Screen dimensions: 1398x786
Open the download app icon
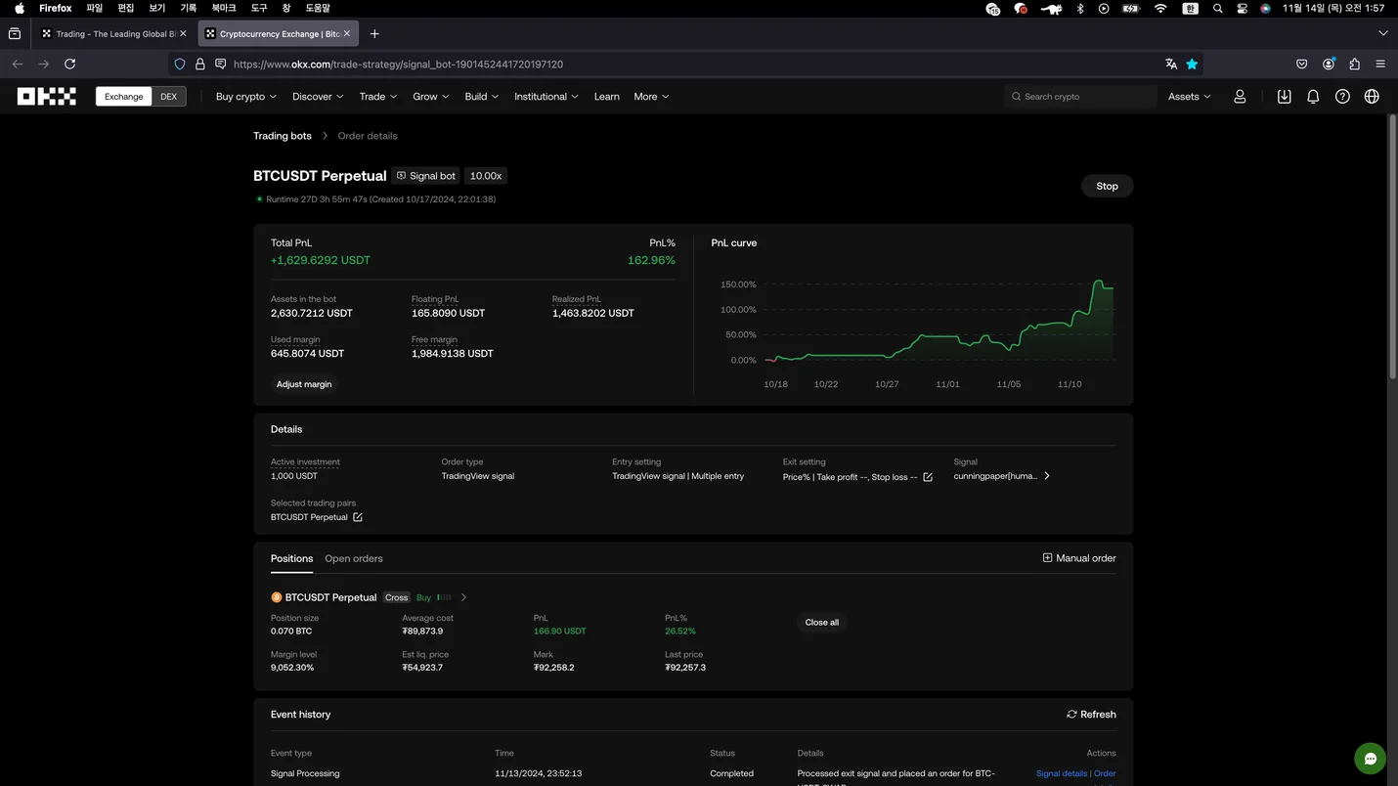pyautogui.click(x=1284, y=97)
